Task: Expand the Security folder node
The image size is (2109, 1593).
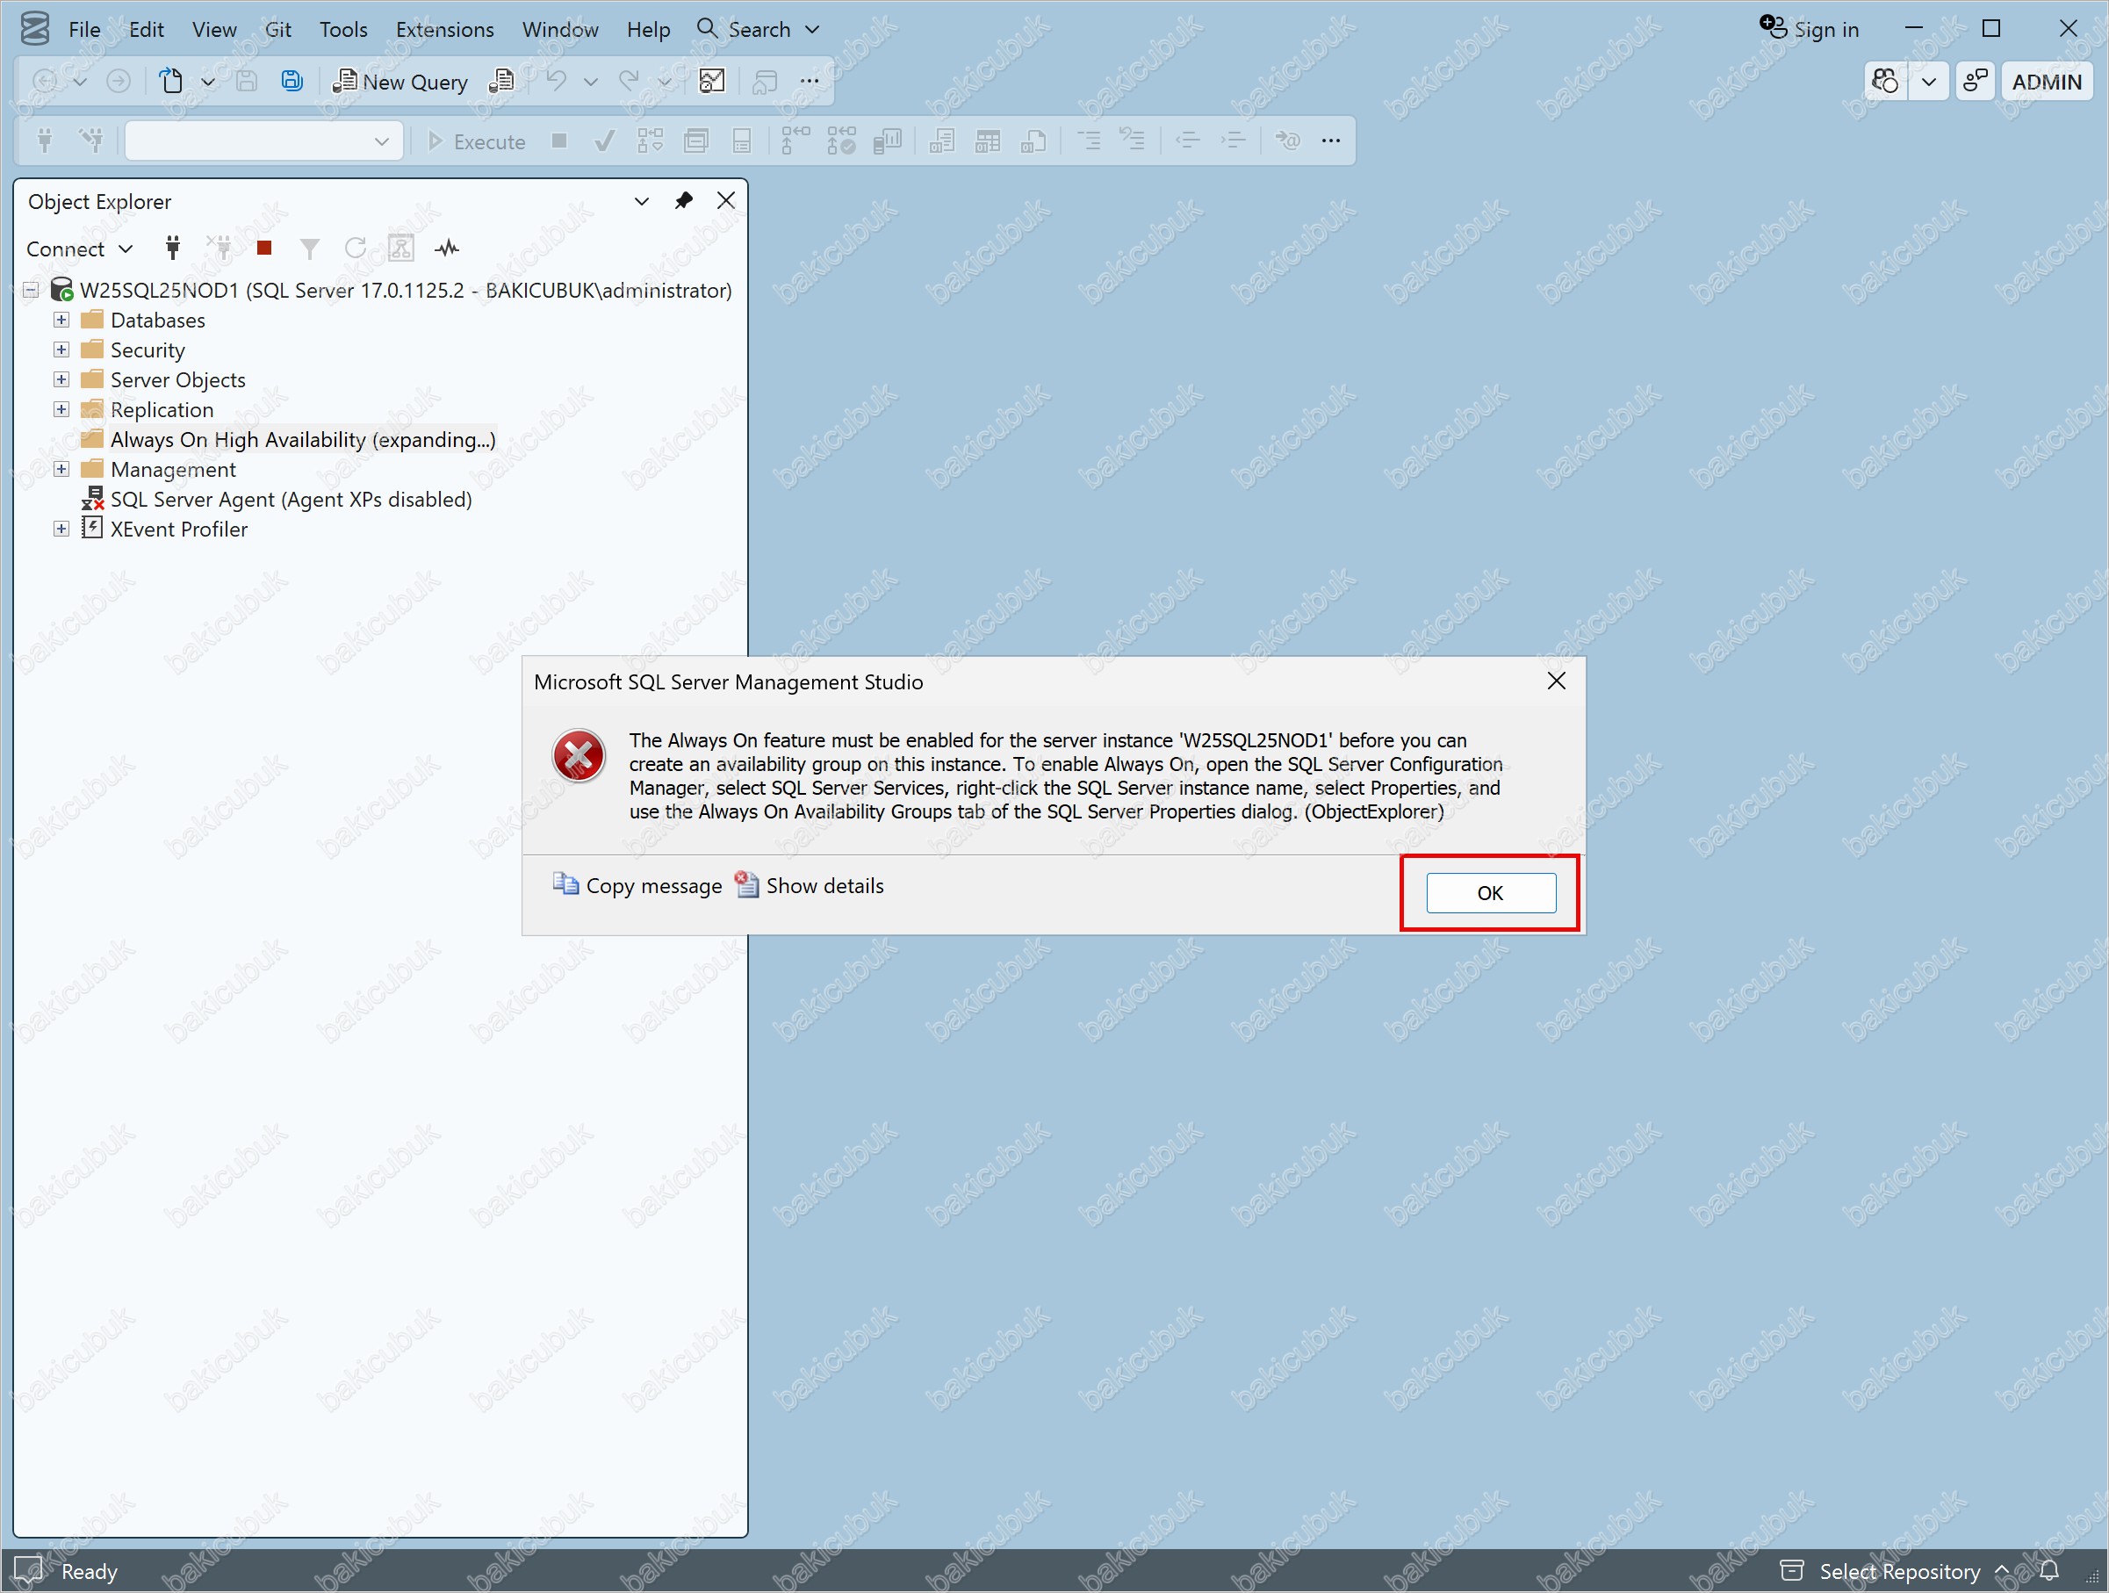Action: [61, 350]
